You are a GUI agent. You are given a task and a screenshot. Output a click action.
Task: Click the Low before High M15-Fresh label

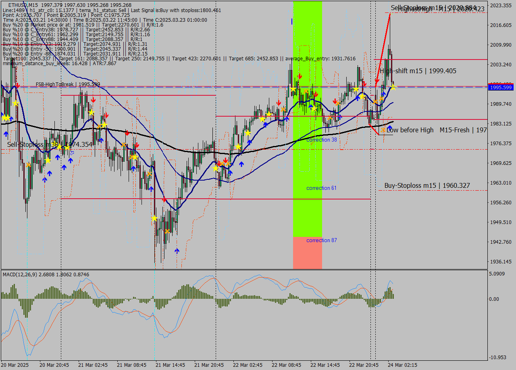[437, 130]
